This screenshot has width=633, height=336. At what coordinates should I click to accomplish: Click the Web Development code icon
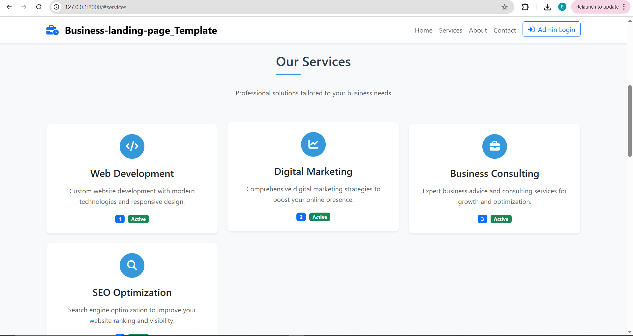[132, 146]
